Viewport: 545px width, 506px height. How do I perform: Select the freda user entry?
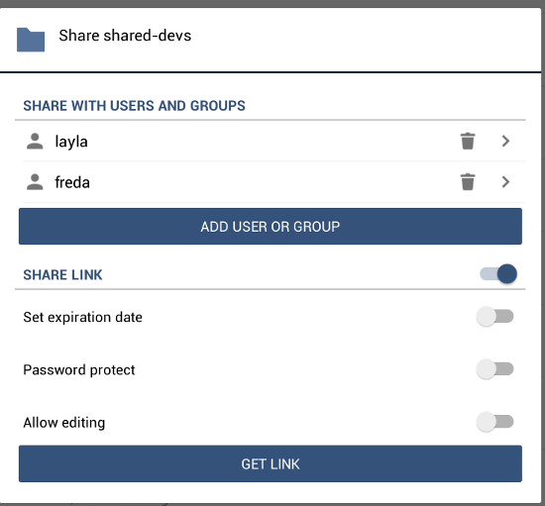(x=273, y=182)
